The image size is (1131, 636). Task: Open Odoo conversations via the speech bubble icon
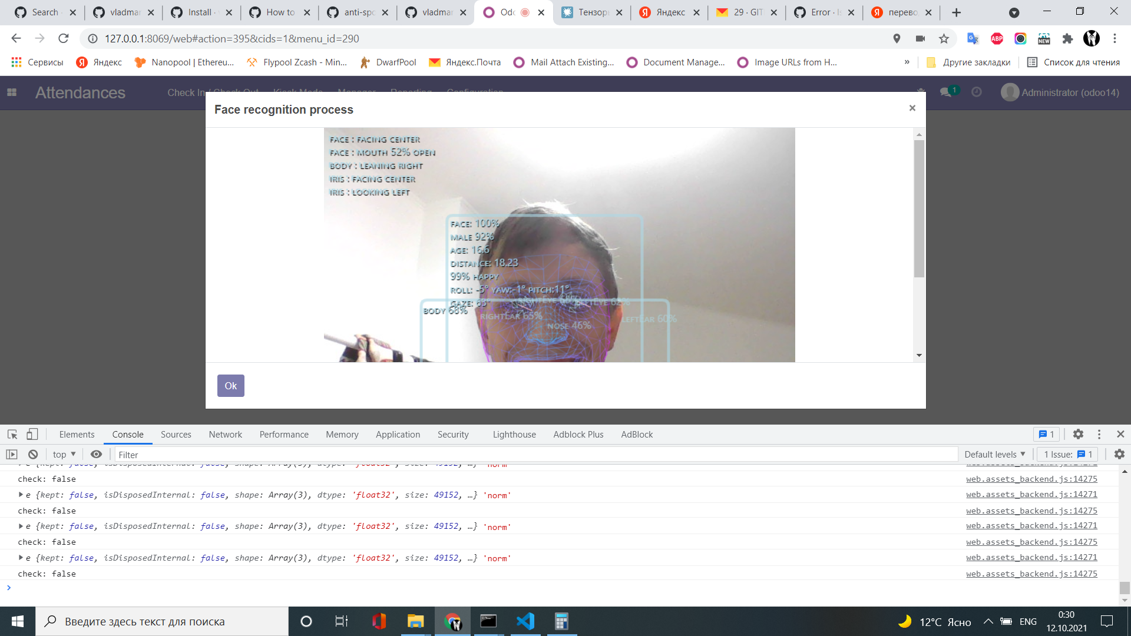pyautogui.click(x=945, y=92)
